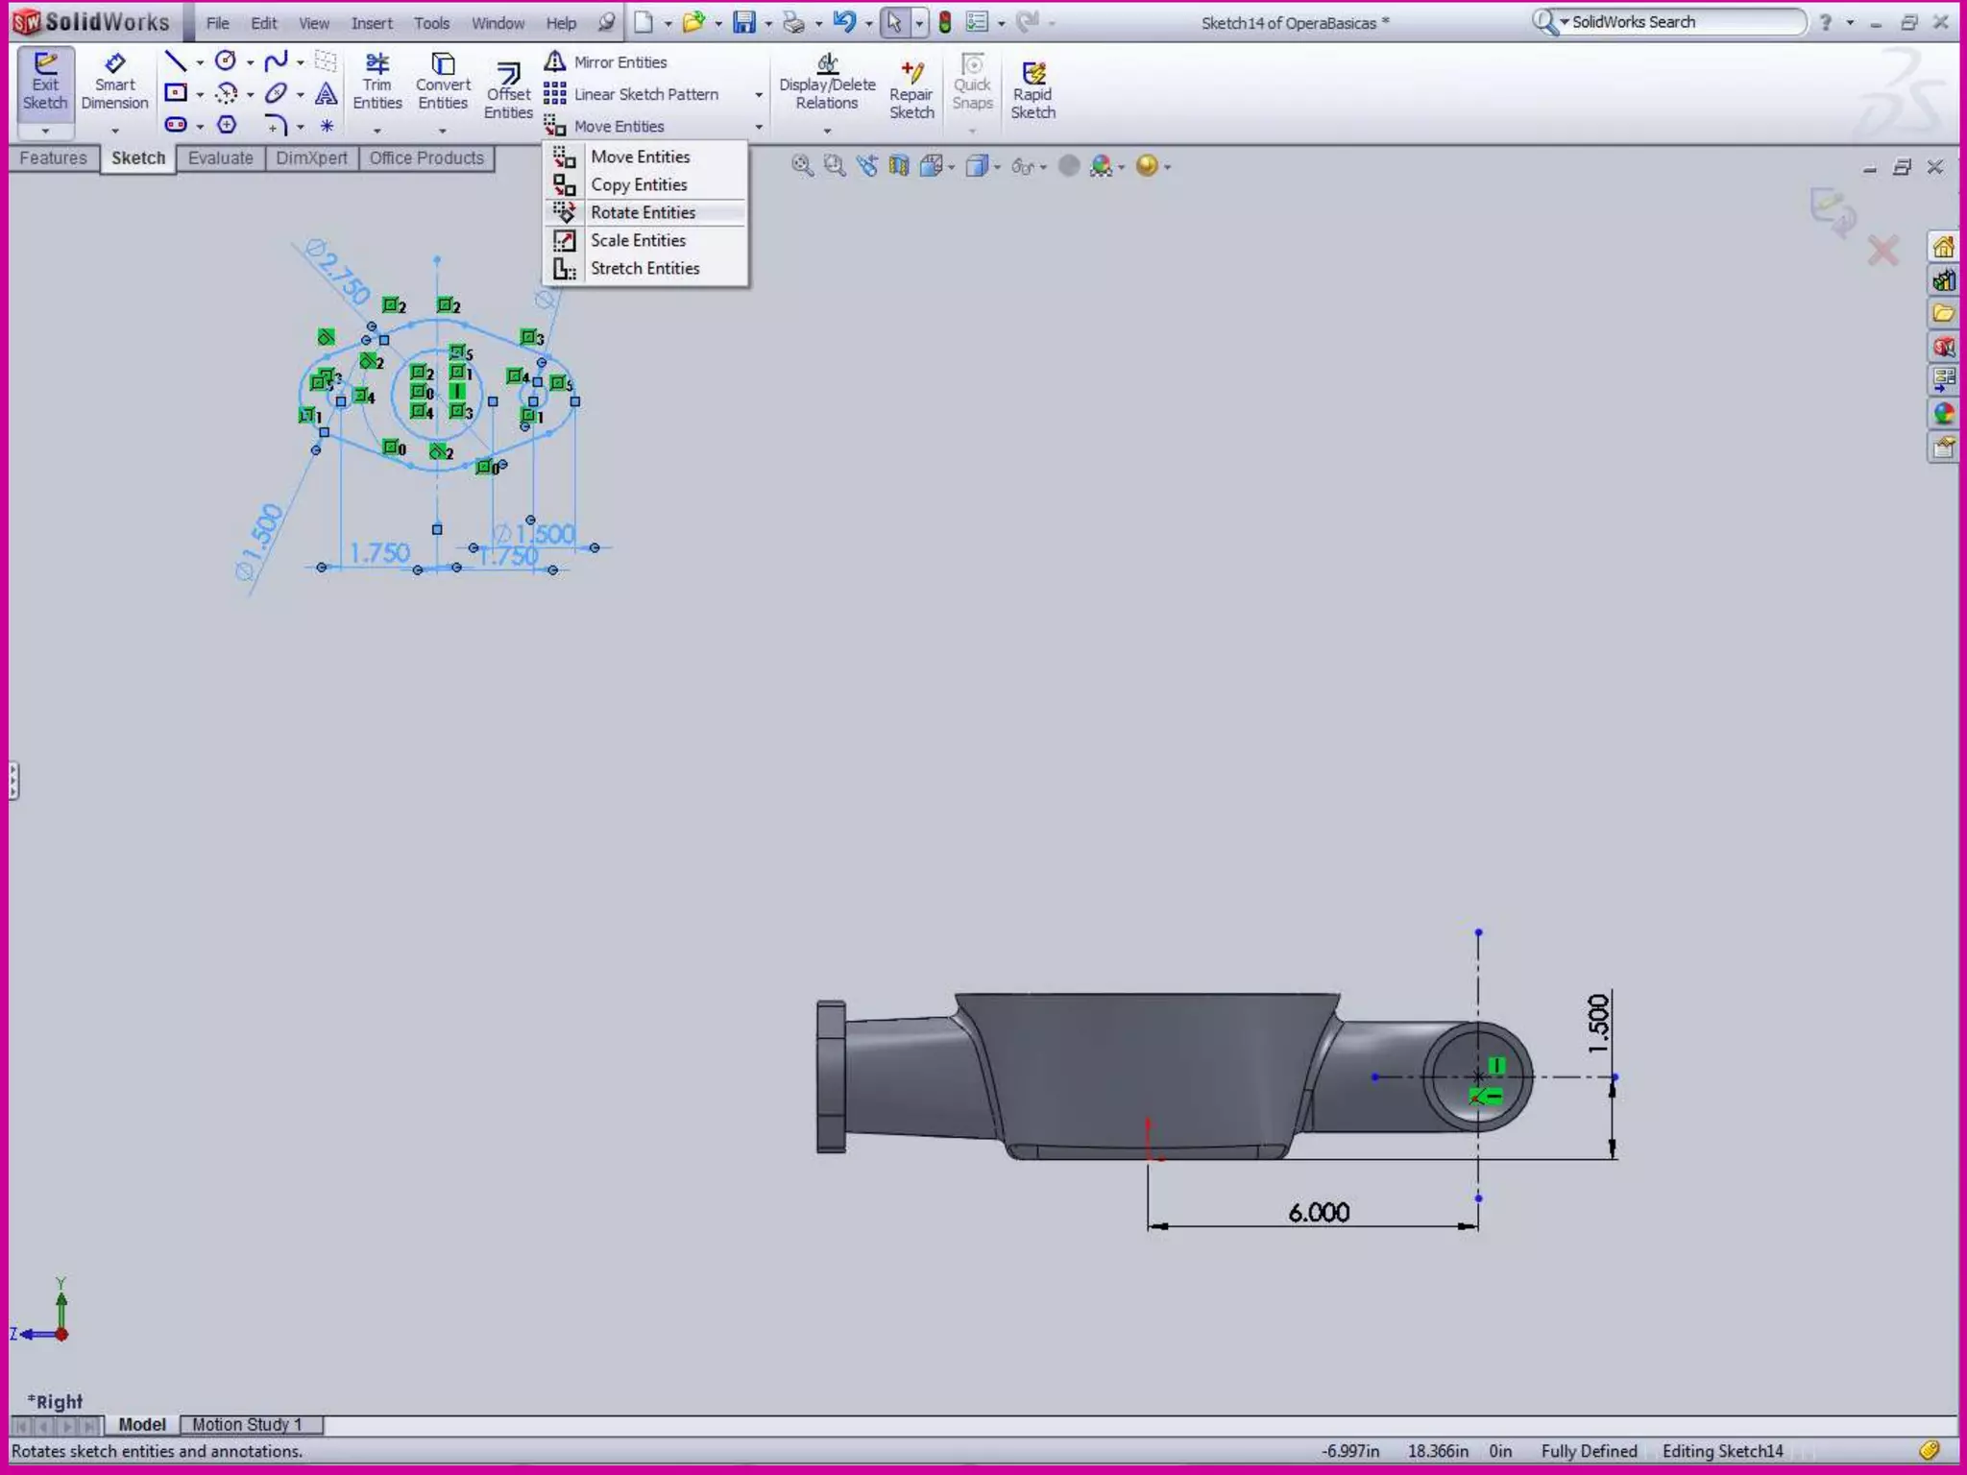The width and height of the screenshot is (1967, 1475).
Task: Open the Appearances color ball in task pane
Action: coord(1944,414)
